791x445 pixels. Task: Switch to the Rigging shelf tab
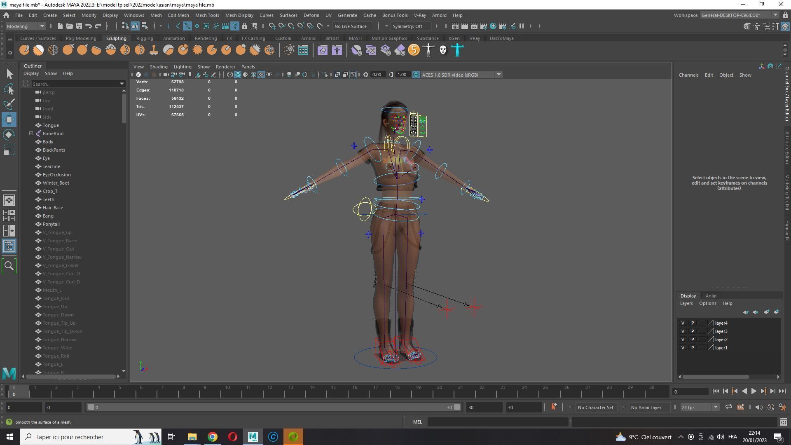(145, 38)
